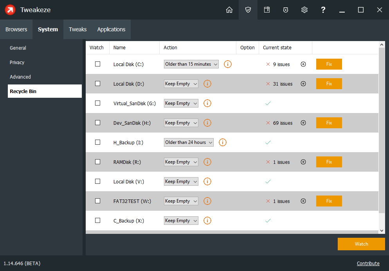Open settings gear icon
Screen dimensions: 389x271
click(304, 10)
